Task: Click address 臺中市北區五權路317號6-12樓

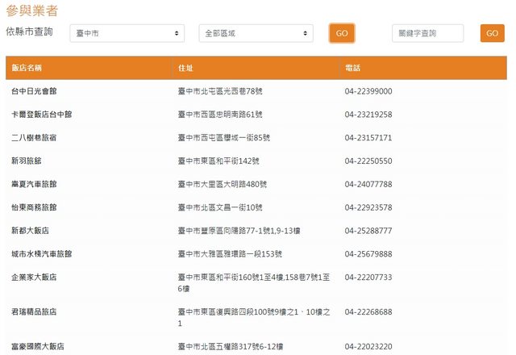Action: pos(231,346)
